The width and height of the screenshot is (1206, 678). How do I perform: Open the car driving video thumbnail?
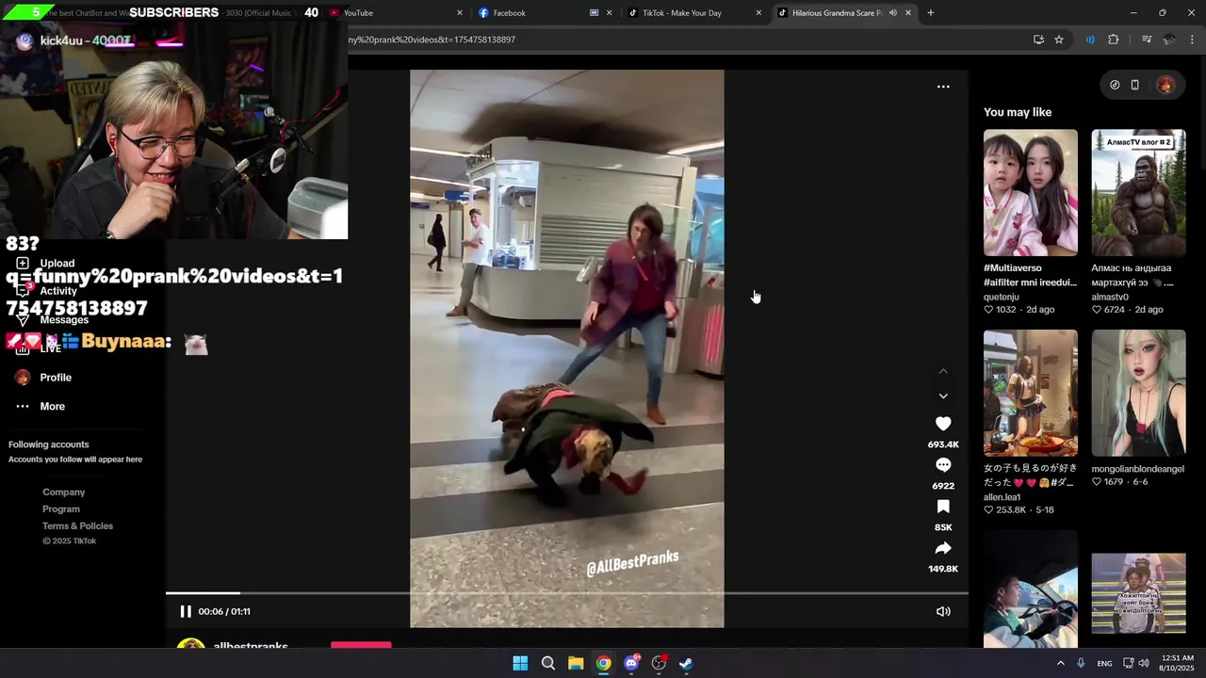pos(1031,589)
